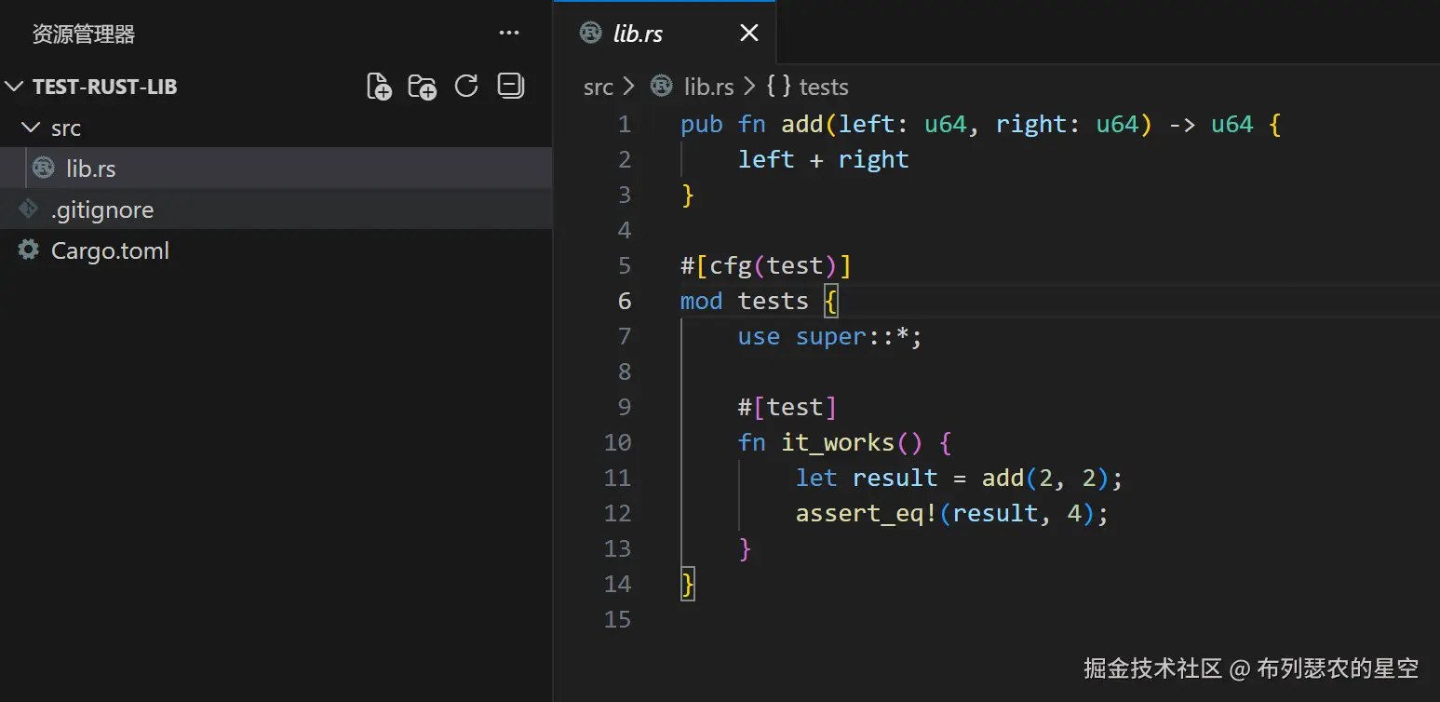Click the 'pub' keyword on line 1

[702, 125]
